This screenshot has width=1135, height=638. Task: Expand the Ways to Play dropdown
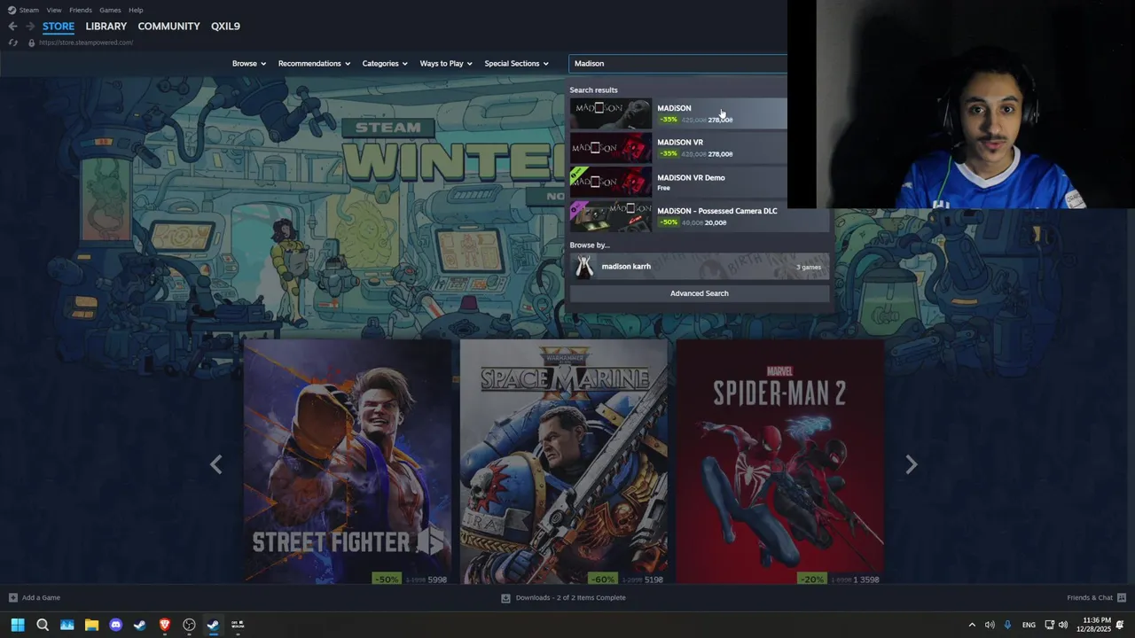click(x=446, y=64)
